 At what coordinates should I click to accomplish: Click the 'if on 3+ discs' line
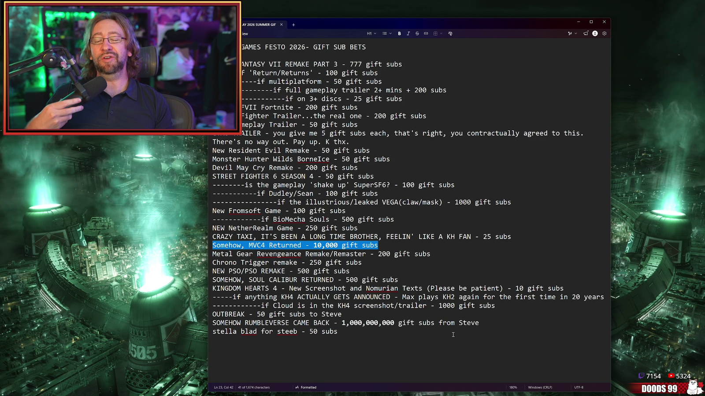click(322, 99)
